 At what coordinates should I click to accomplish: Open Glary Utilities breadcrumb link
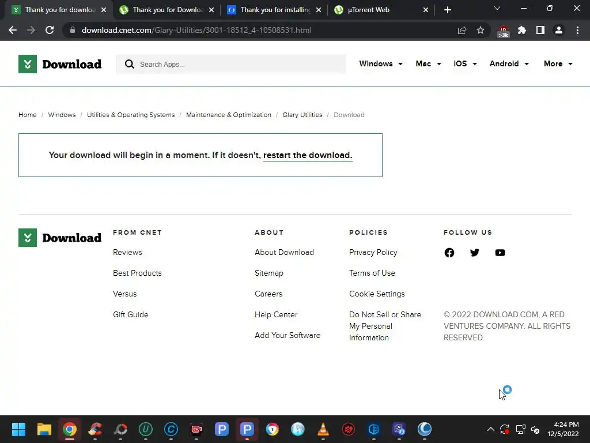pyautogui.click(x=302, y=115)
